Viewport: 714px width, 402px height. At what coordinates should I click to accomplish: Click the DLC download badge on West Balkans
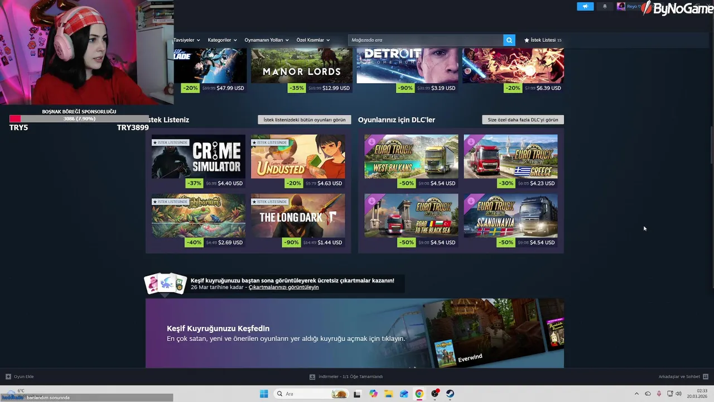(x=372, y=141)
